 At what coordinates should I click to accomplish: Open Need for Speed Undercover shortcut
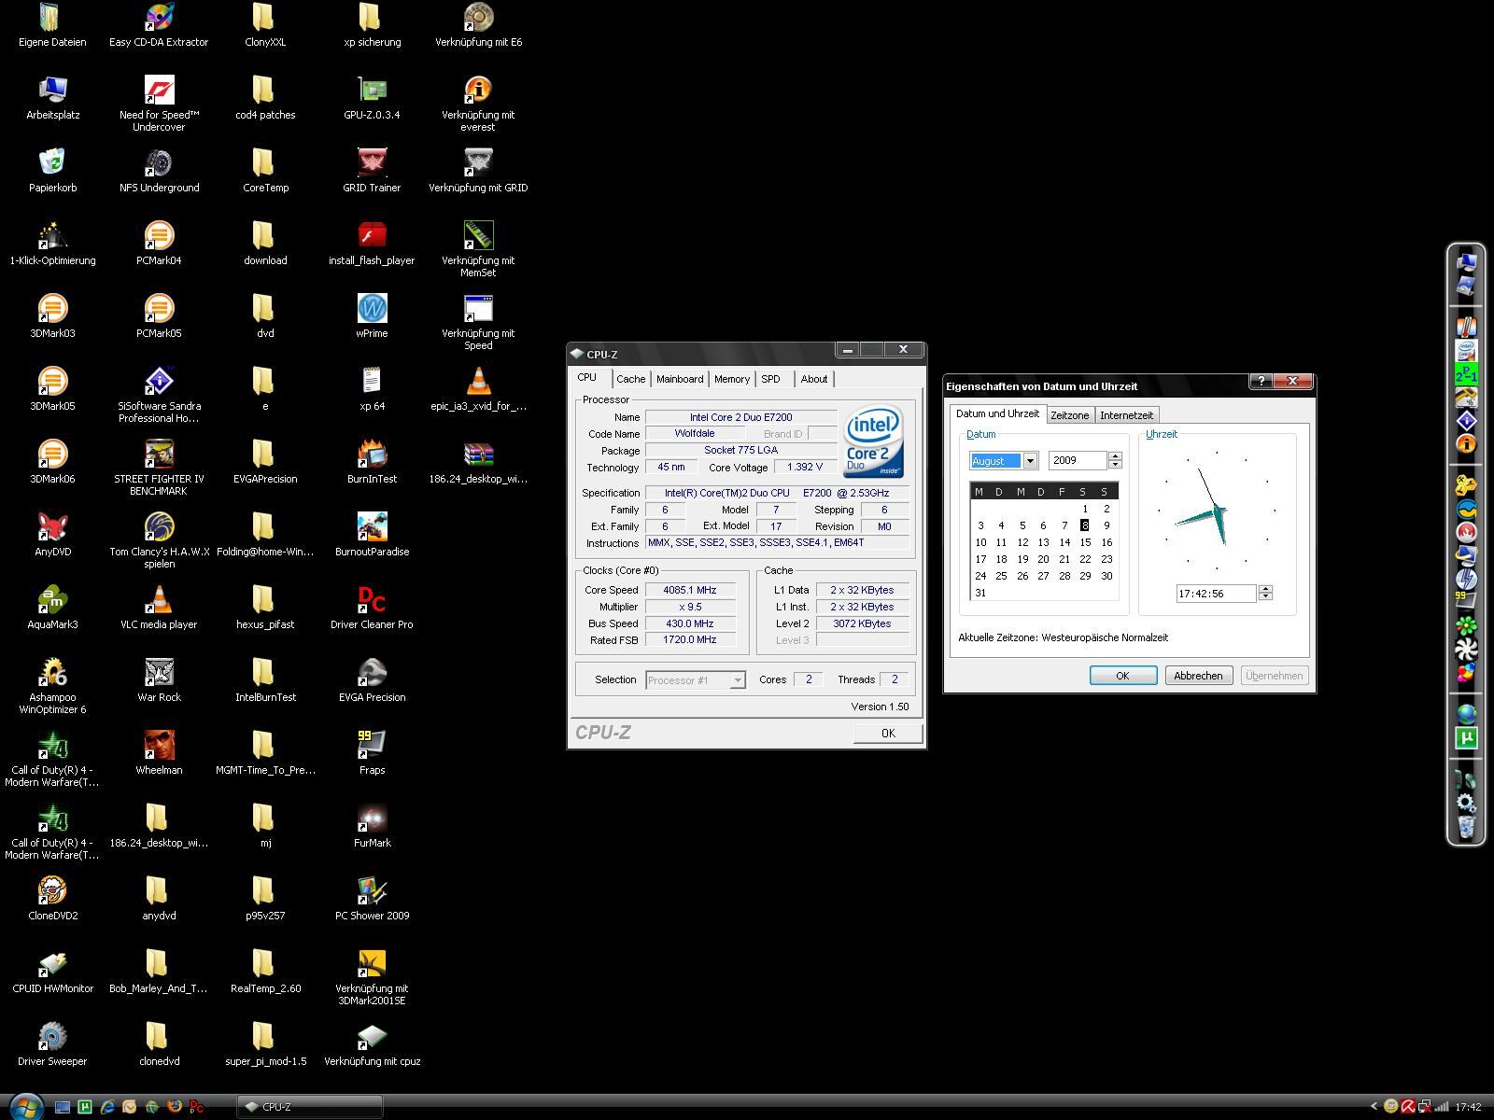(159, 102)
